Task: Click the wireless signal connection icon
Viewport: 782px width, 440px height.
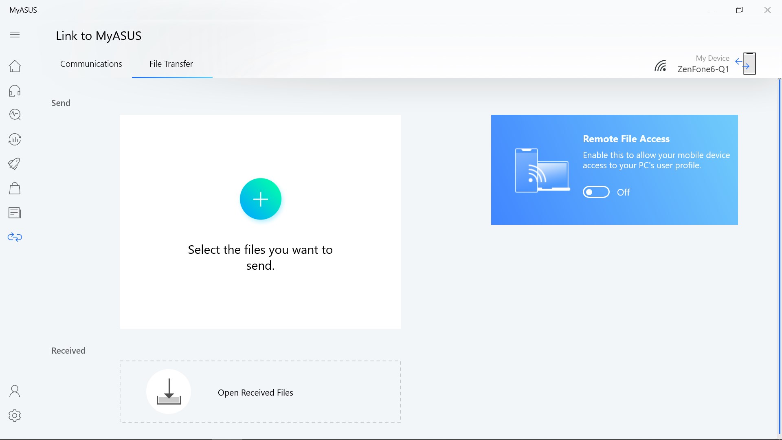Action: [661, 66]
